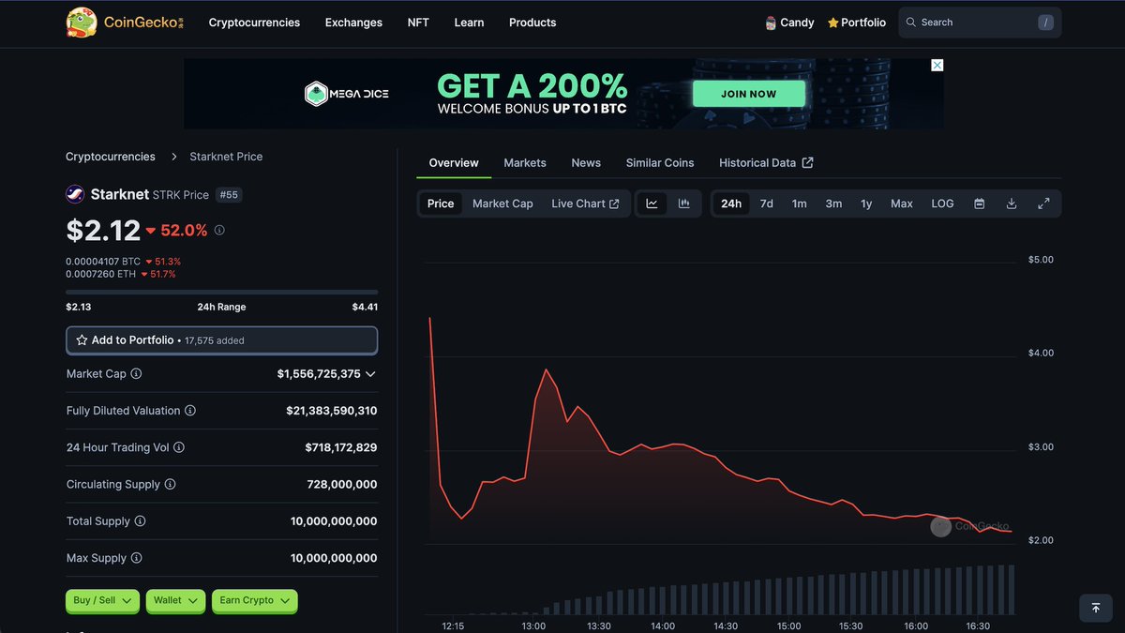Click the $718,172,829 trading volume value
The height and width of the screenshot is (633, 1125).
pos(341,447)
